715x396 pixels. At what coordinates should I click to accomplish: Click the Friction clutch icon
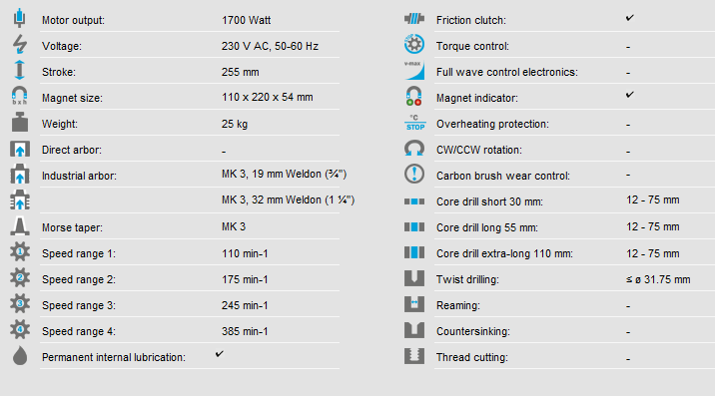pyautogui.click(x=414, y=19)
